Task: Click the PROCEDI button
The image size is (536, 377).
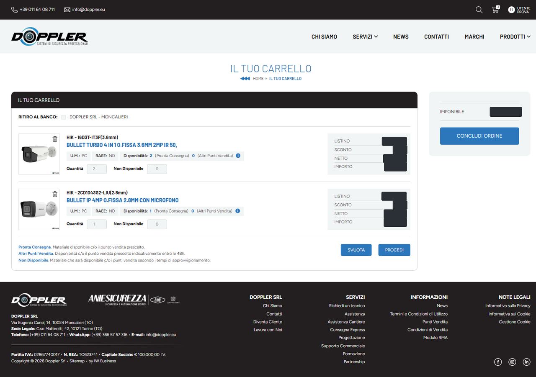Action: pyautogui.click(x=394, y=250)
